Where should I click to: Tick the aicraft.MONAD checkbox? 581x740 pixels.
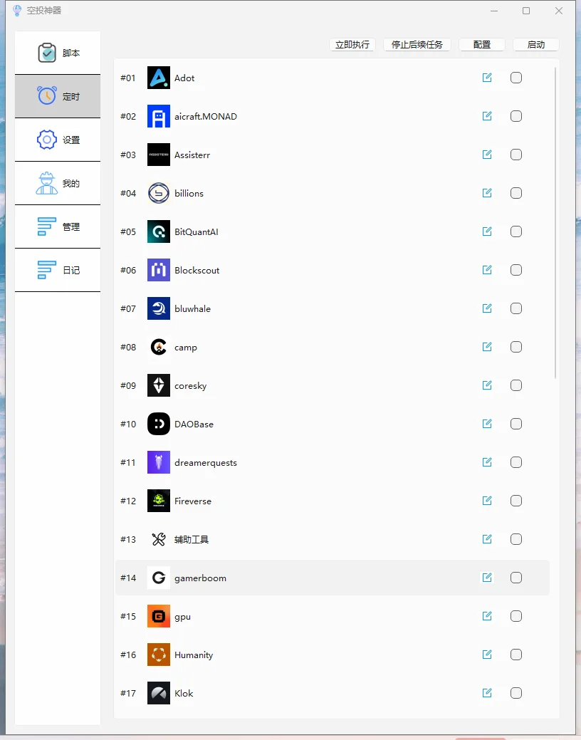pos(516,116)
